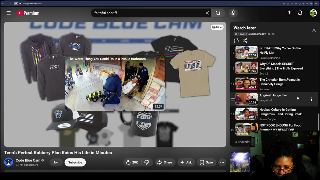Image resolution: width=320 pixels, height=180 pixels.
Task: Click the Watch later list scrollbar
Action: [x=319, y=122]
